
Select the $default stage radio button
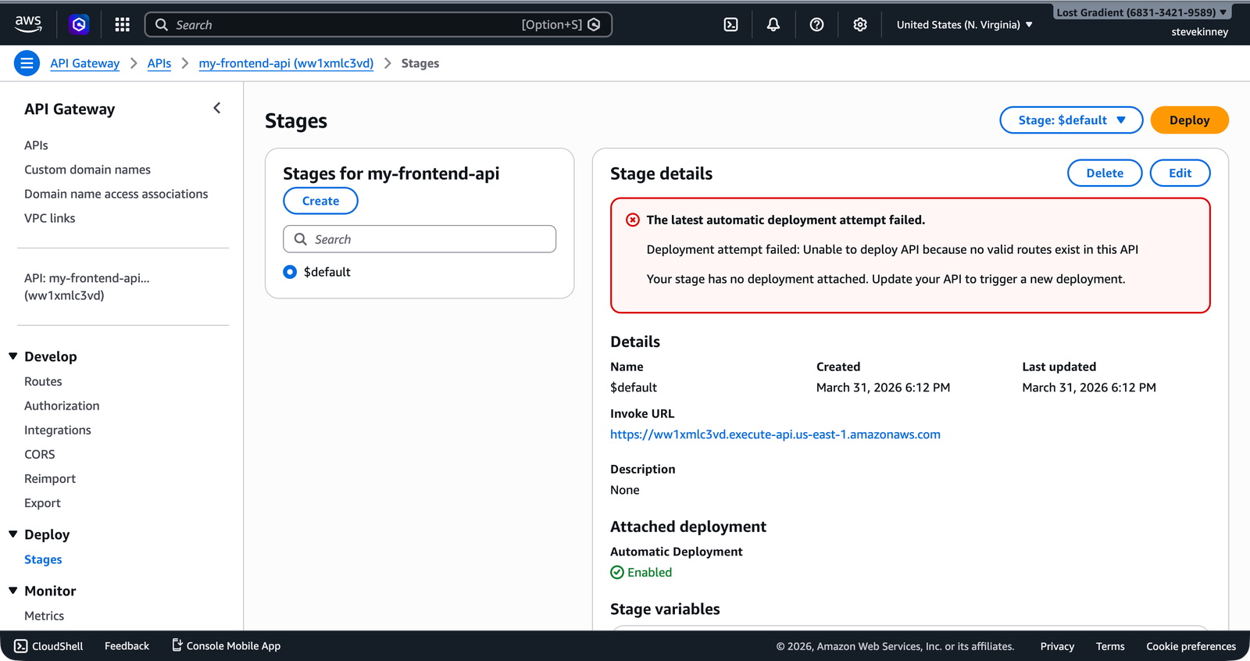point(290,272)
